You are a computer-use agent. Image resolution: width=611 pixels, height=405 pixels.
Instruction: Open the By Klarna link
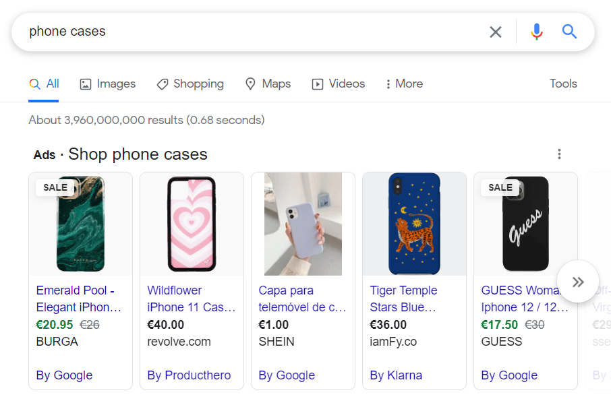(396, 375)
